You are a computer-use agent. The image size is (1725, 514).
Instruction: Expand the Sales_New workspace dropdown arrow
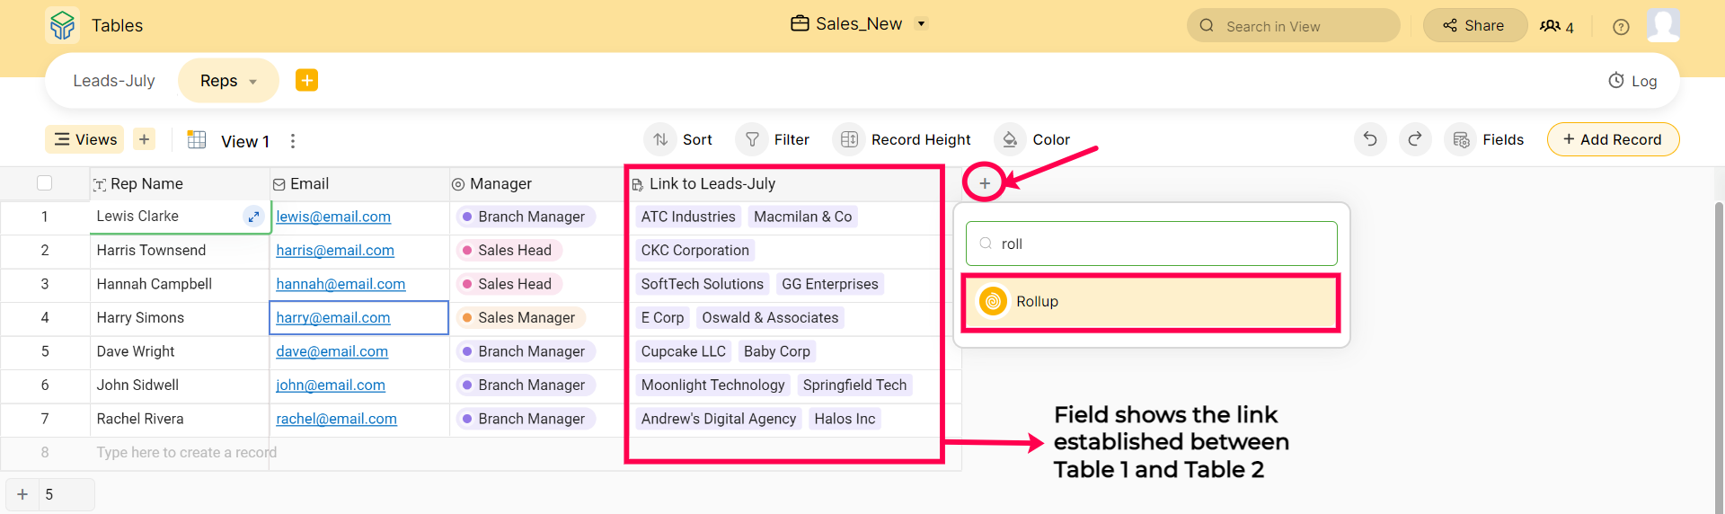click(x=921, y=24)
